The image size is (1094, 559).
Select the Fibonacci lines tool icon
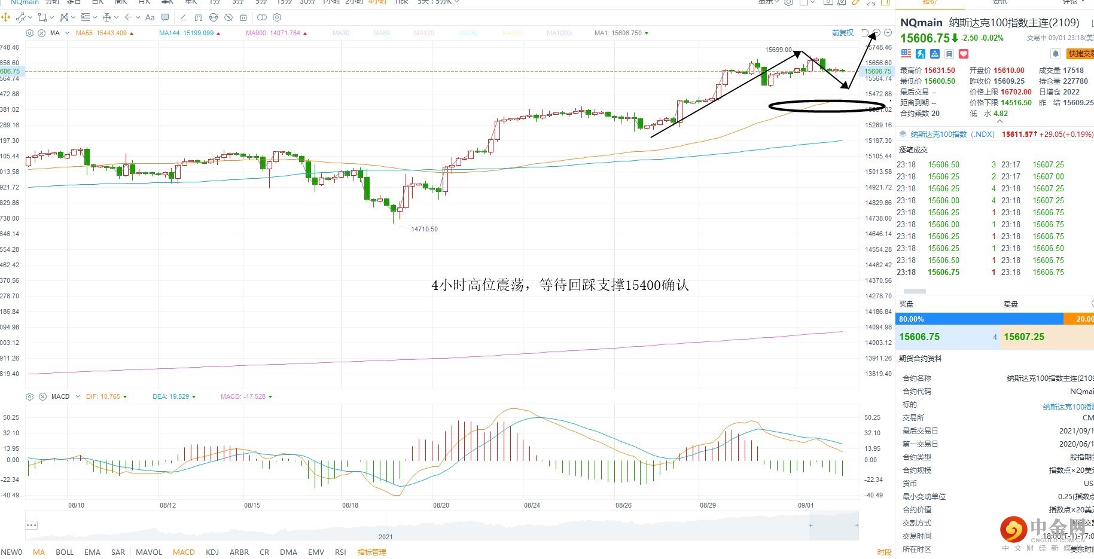(x=85, y=17)
